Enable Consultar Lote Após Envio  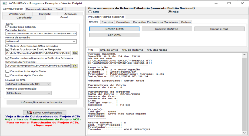click(7, 71)
